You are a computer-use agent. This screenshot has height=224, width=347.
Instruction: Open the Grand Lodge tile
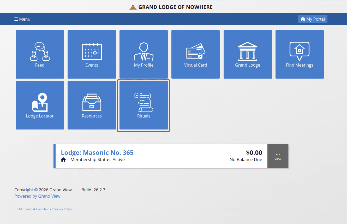click(248, 54)
